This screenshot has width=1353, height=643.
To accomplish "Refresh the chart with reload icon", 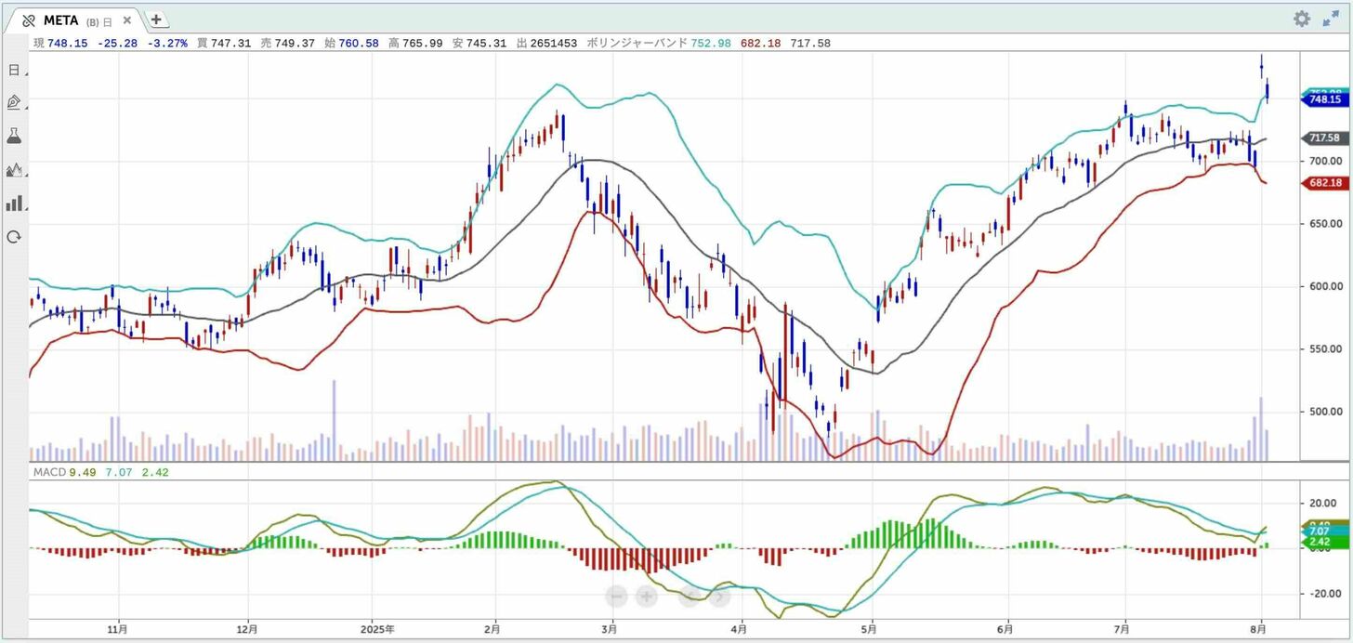I will (14, 237).
